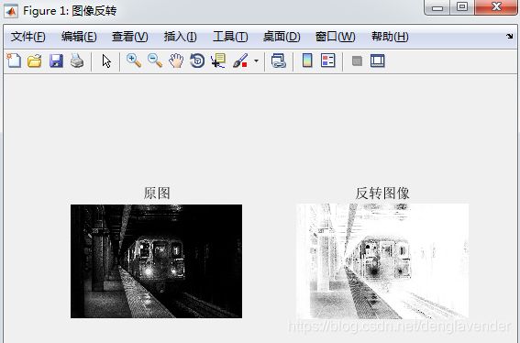The width and height of the screenshot is (520, 343).
Task: Close the Figure 1 window
Action: point(496,7)
